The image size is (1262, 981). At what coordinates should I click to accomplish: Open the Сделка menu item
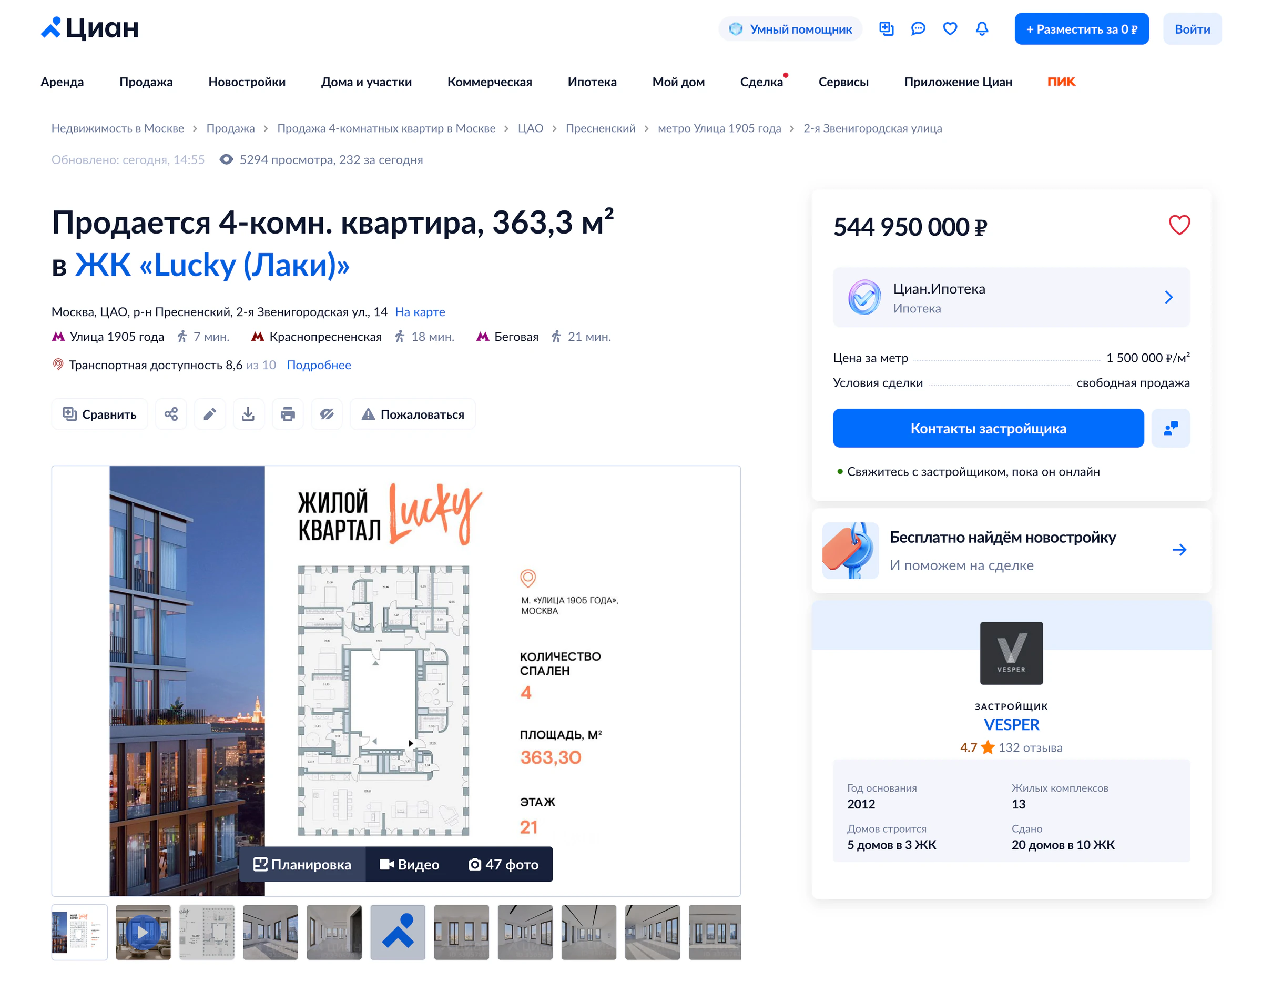point(761,82)
